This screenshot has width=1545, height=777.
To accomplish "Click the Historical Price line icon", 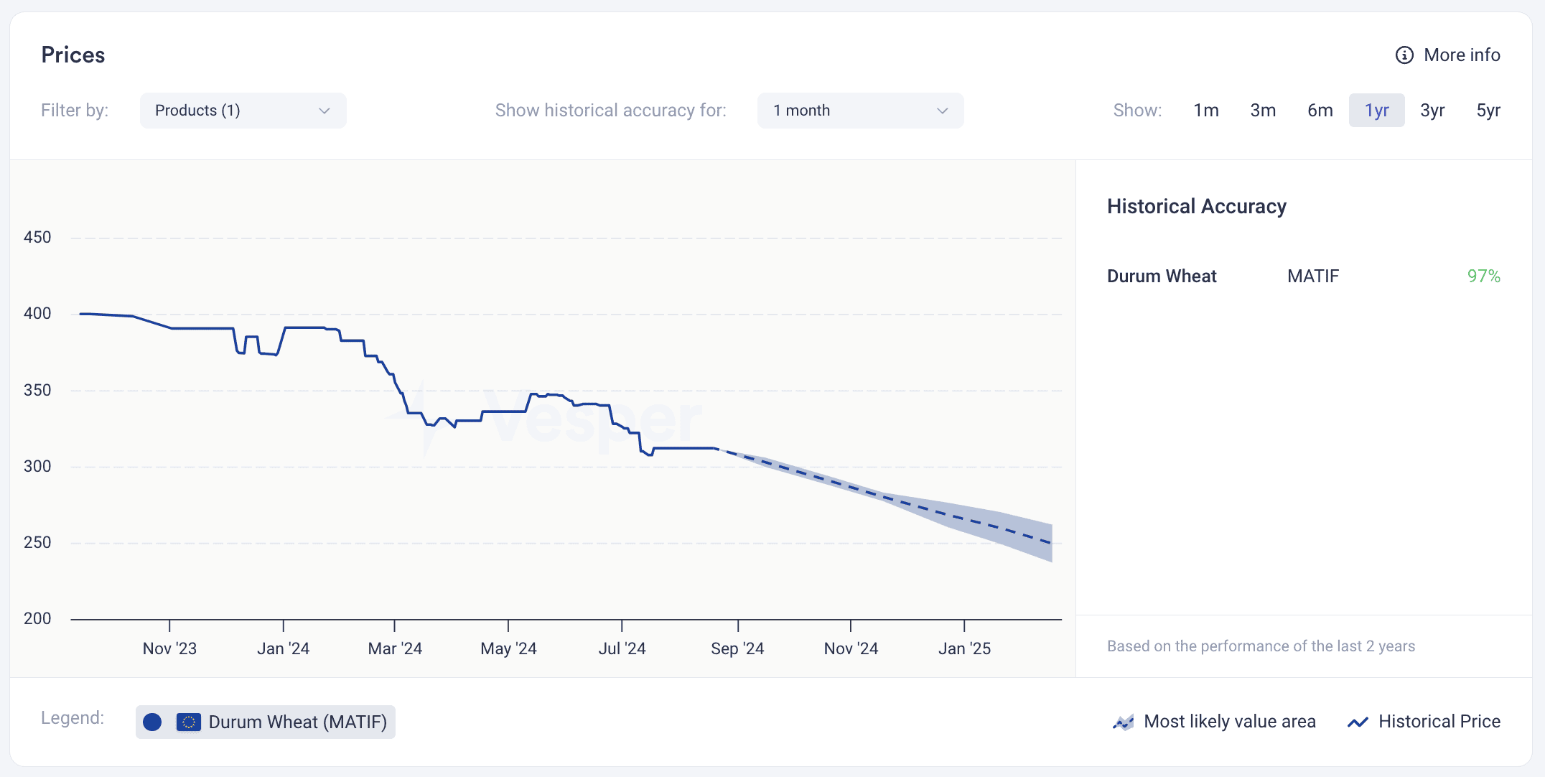I will coord(1358,722).
